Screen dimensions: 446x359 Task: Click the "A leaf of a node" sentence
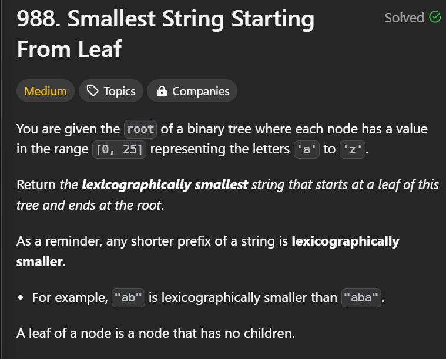point(156,333)
